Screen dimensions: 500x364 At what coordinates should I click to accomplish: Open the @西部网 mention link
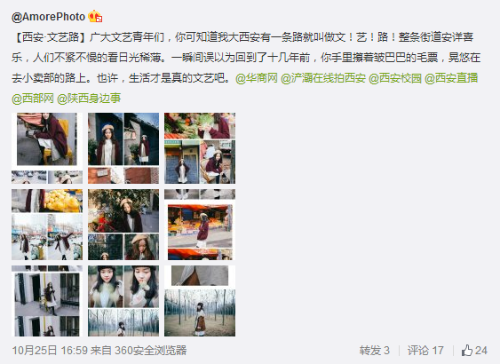tap(33, 99)
